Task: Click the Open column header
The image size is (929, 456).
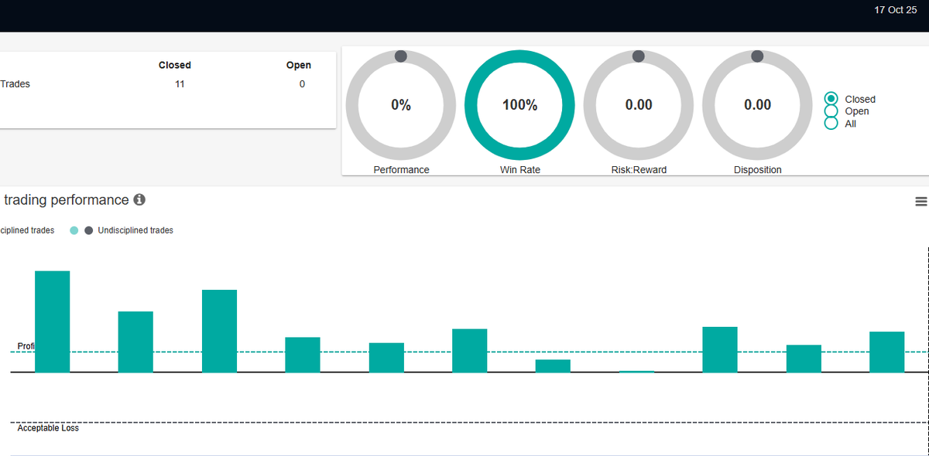Action: click(299, 66)
